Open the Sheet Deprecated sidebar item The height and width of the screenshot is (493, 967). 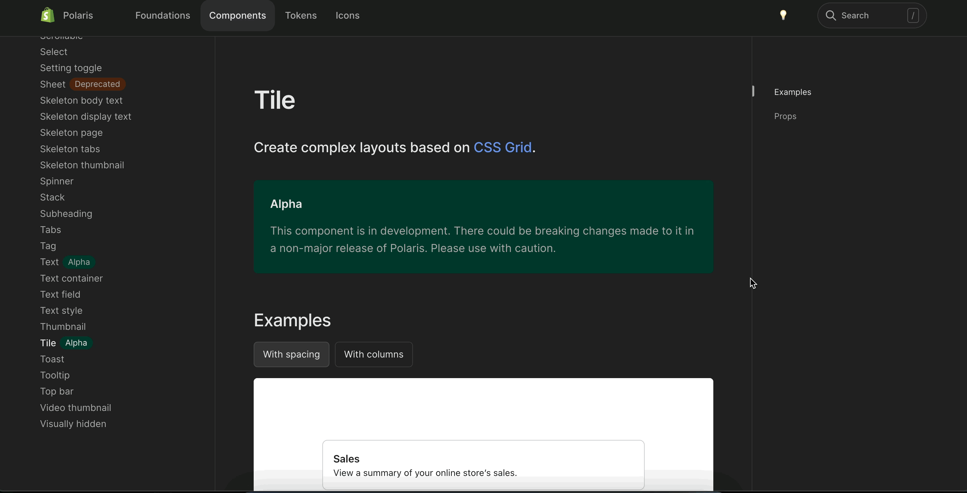(x=53, y=84)
